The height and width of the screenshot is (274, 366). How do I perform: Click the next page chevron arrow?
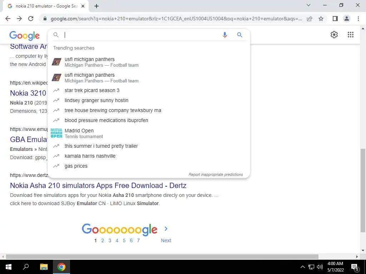point(166,229)
